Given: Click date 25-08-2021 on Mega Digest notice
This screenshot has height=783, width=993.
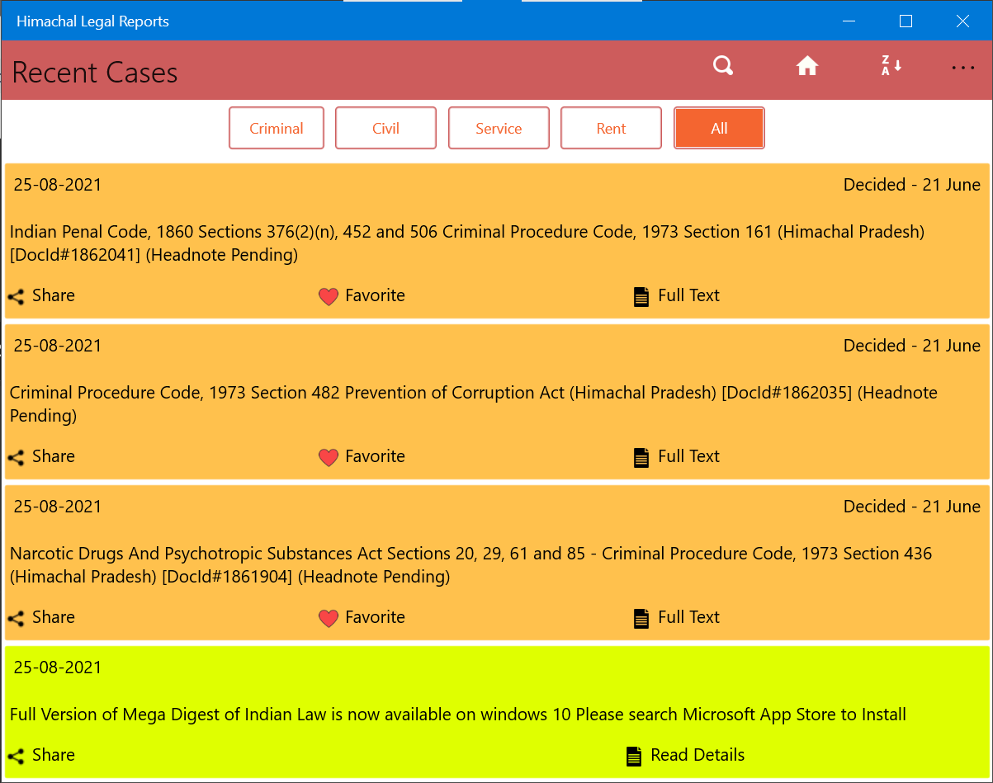Looking at the screenshot, I should [58, 667].
